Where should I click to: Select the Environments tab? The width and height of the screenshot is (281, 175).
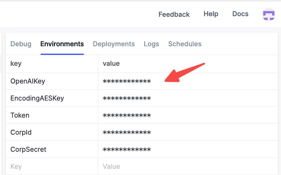62,44
